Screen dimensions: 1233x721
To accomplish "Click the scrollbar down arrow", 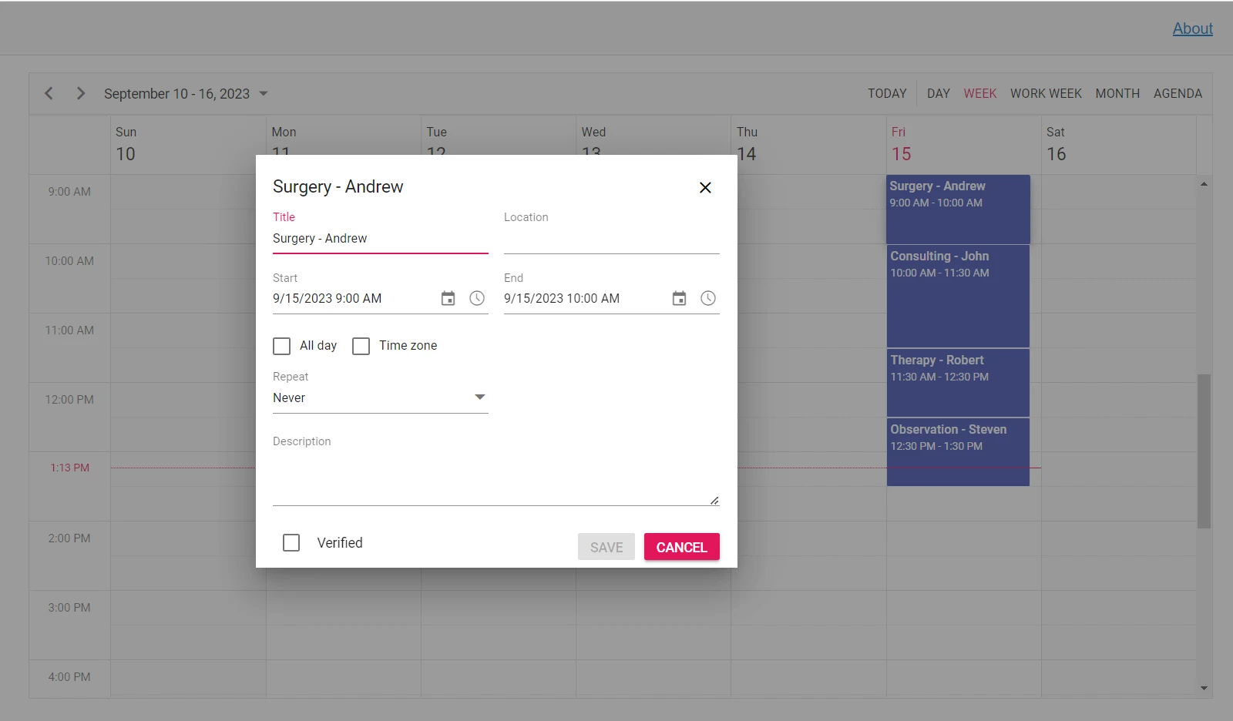I will (1204, 689).
